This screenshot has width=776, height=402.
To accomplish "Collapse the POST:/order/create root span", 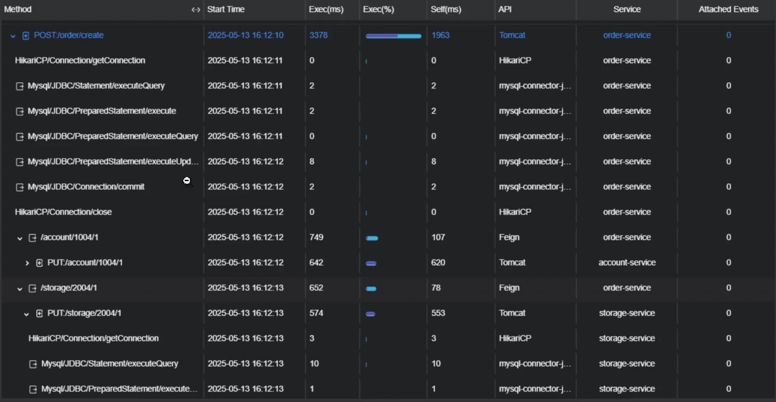I will tap(13, 36).
